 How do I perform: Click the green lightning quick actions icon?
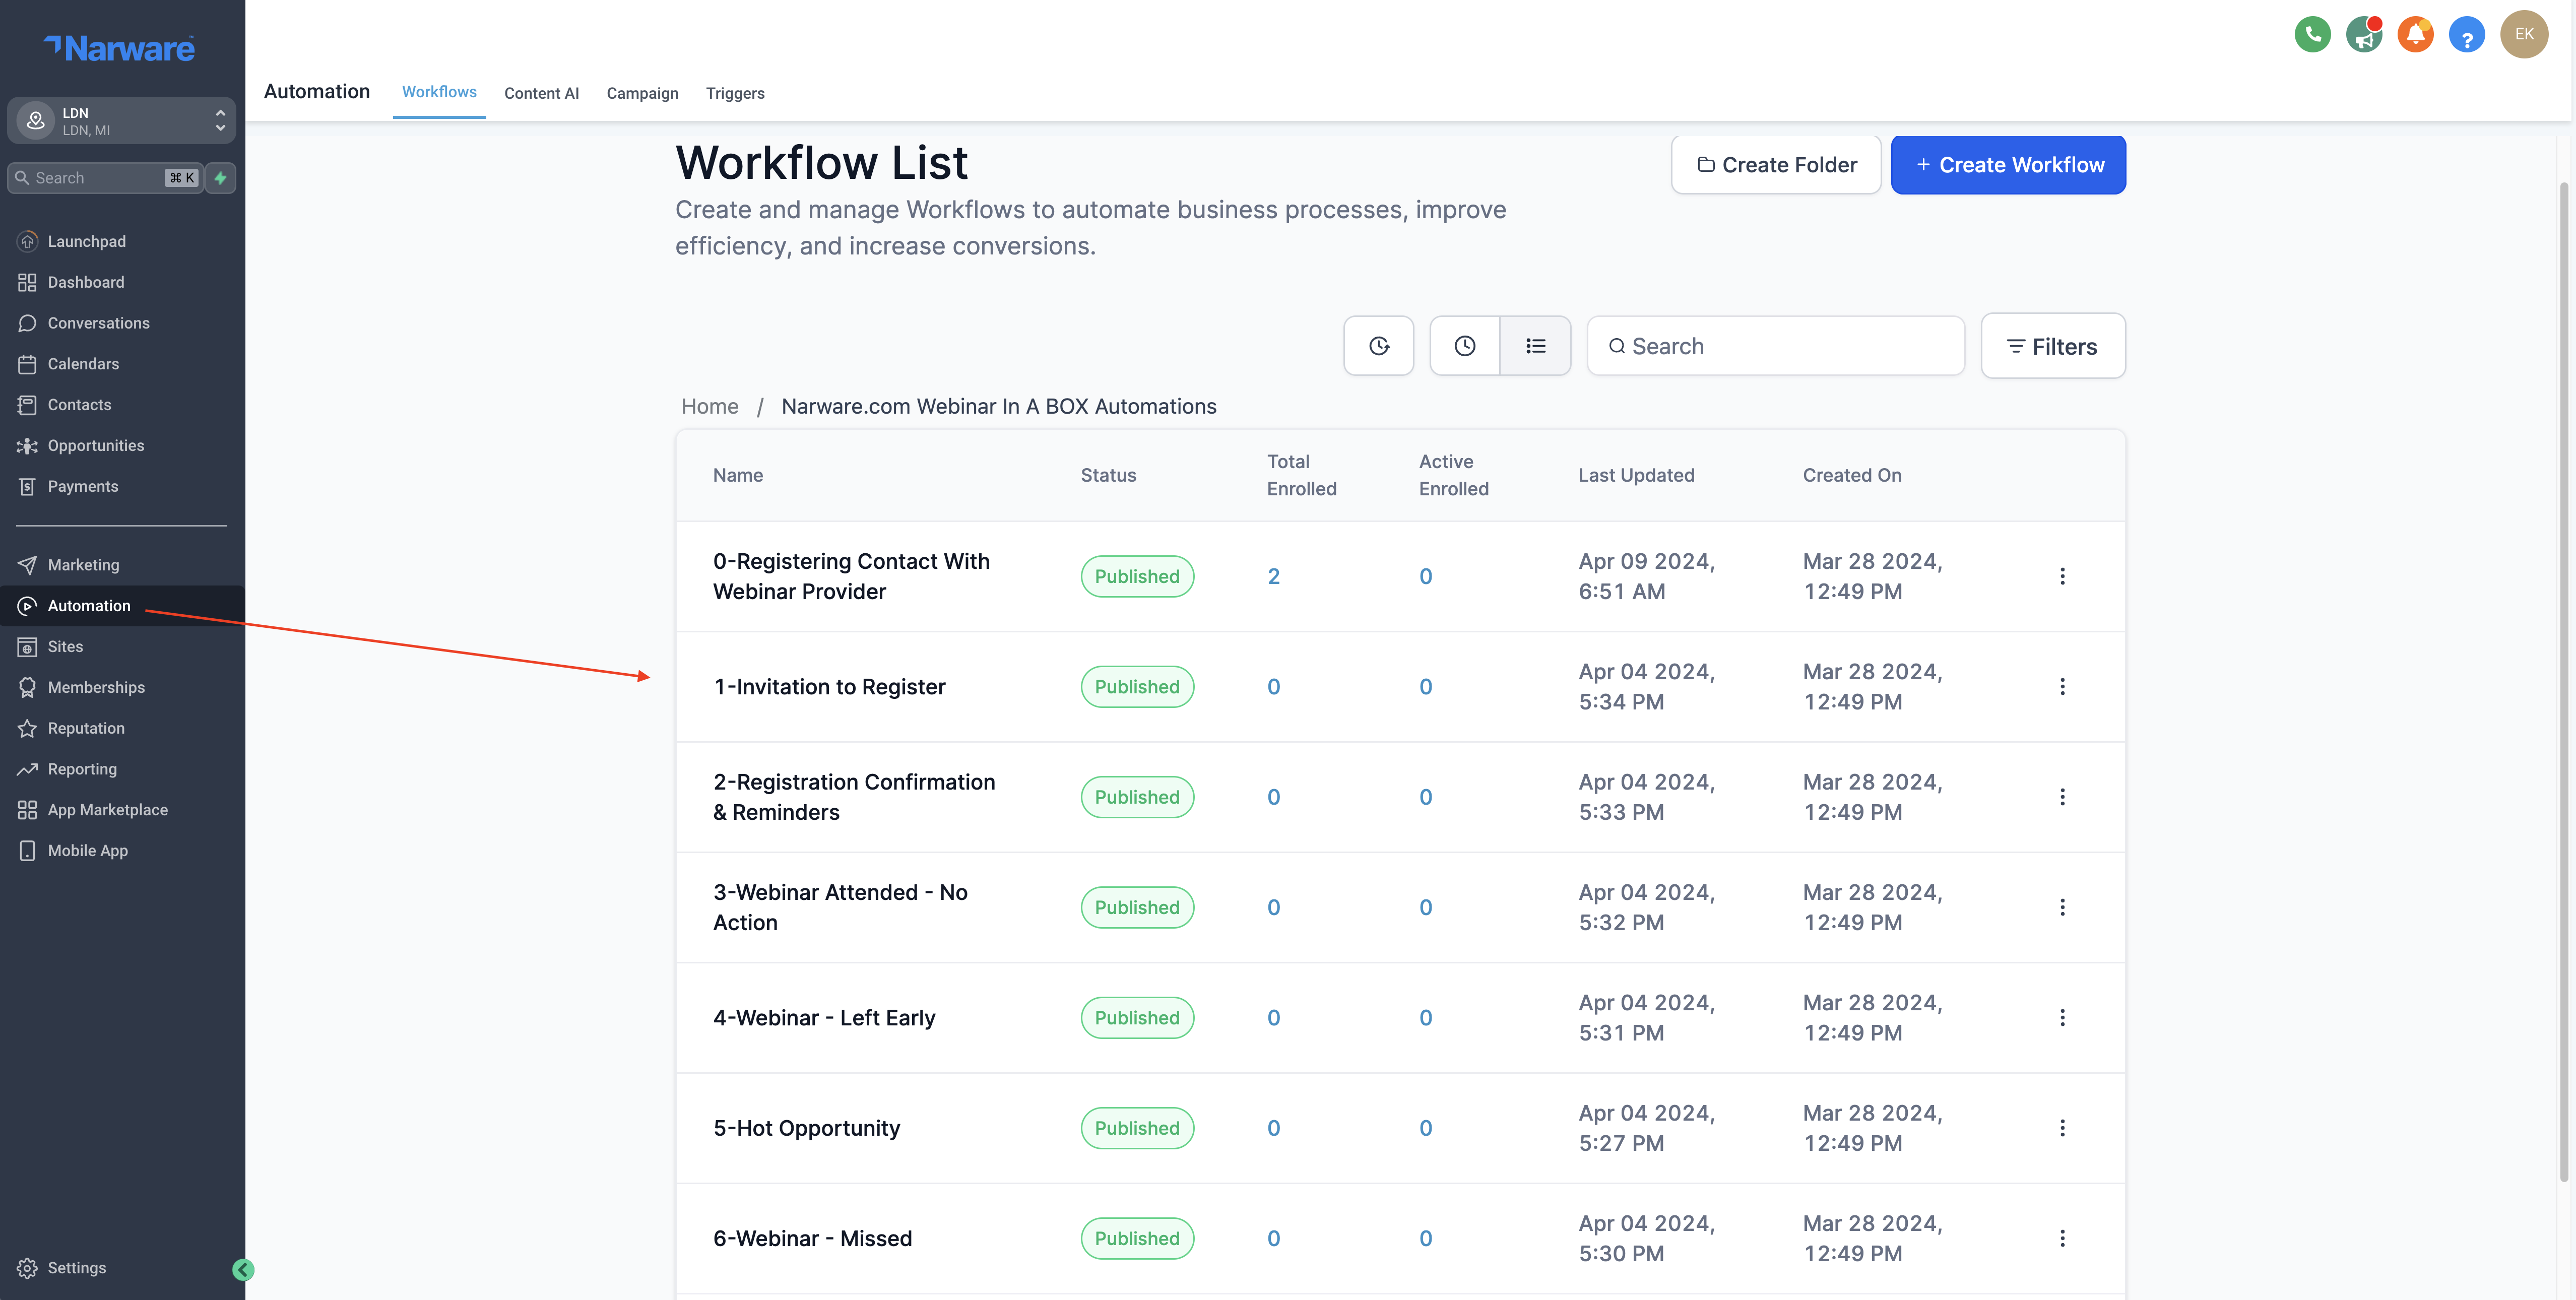[221, 178]
